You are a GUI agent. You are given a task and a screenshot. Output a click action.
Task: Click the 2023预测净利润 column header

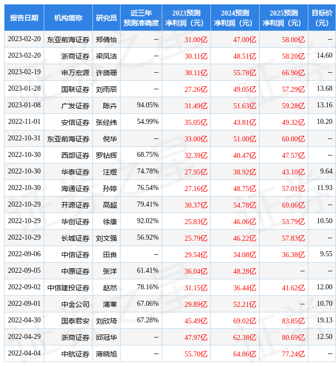(x=186, y=18)
